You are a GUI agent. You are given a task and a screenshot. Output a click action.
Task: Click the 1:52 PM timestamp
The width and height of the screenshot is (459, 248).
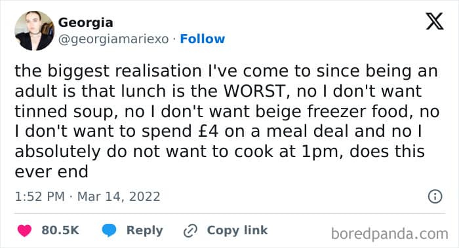39,196
